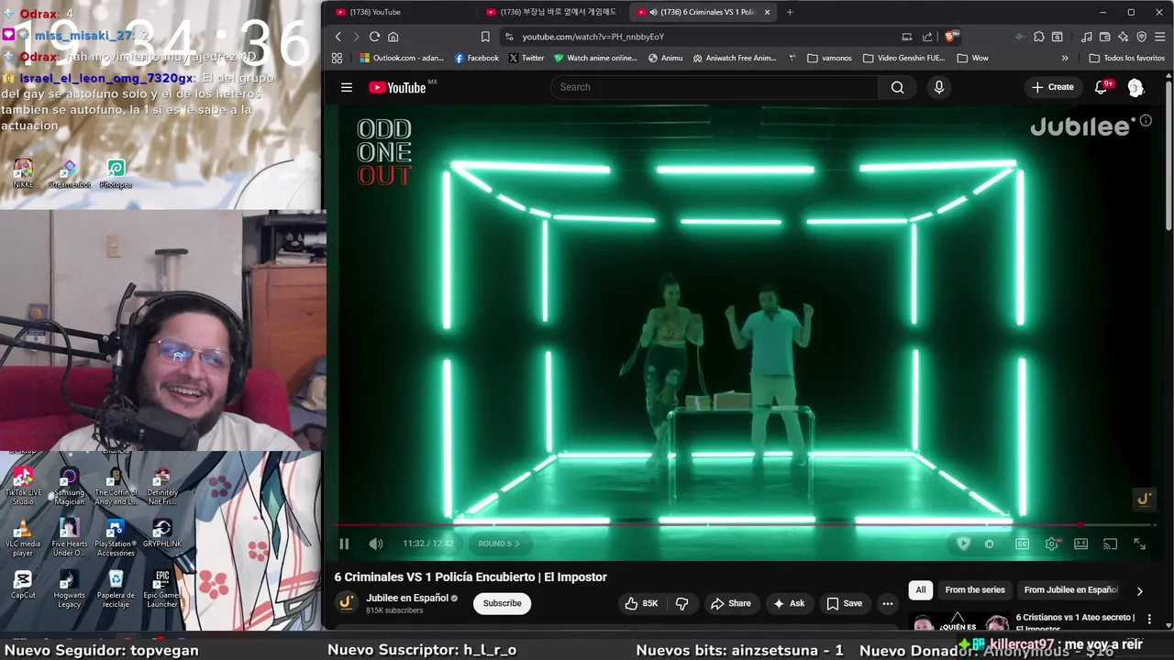Open the more actions ellipsis under video
The image size is (1174, 660).
(x=887, y=603)
